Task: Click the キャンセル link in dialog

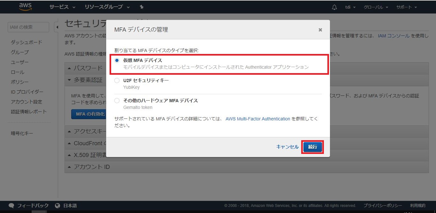Action: [287, 147]
